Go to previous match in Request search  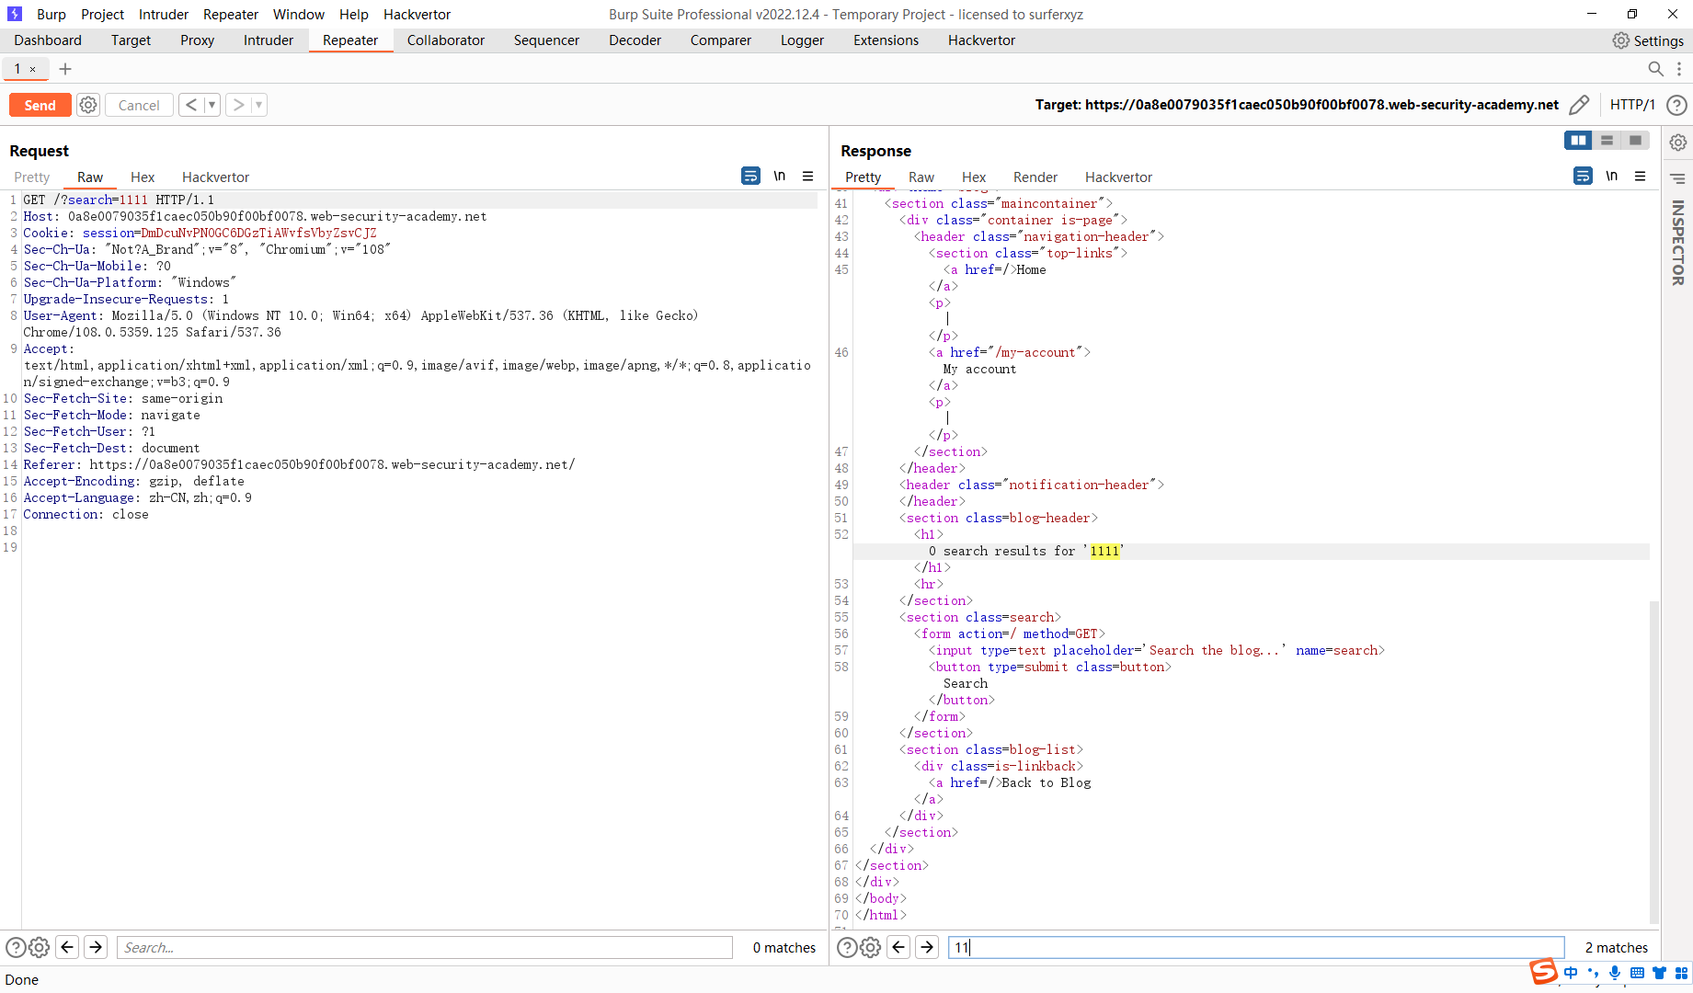click(67, 947)
